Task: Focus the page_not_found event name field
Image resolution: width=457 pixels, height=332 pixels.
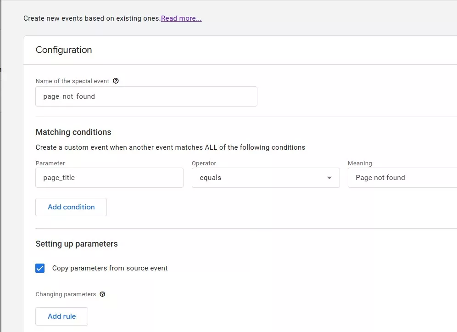Action: click(146, 96)
